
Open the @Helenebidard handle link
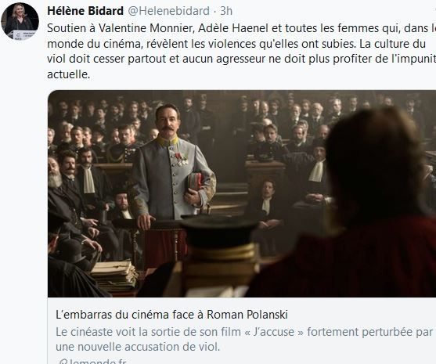point(168,11)
